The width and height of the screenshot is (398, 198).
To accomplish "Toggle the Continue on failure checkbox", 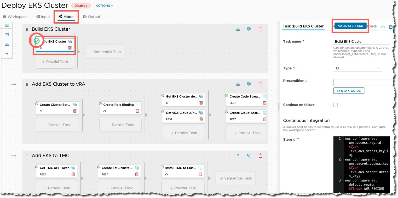I will 336,105.
